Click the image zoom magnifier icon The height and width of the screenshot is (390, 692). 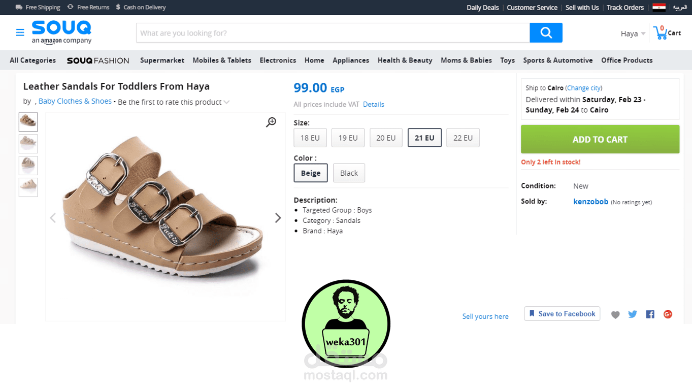coord(271,122)
